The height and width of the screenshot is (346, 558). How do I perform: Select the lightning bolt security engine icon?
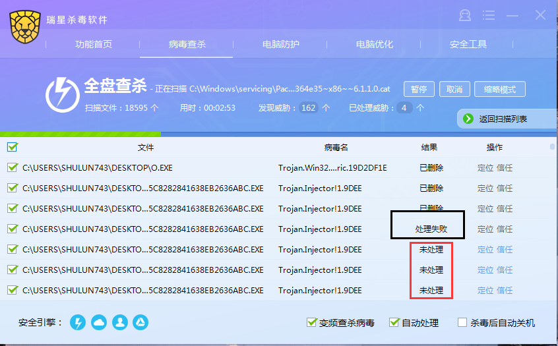78,322
